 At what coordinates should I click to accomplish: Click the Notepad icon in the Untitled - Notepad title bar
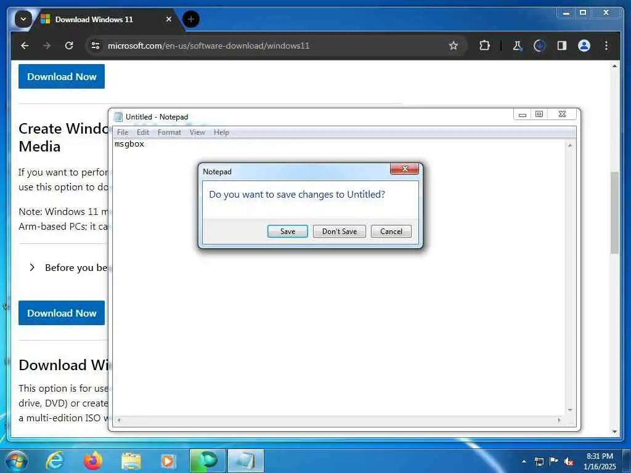[118, 116]
